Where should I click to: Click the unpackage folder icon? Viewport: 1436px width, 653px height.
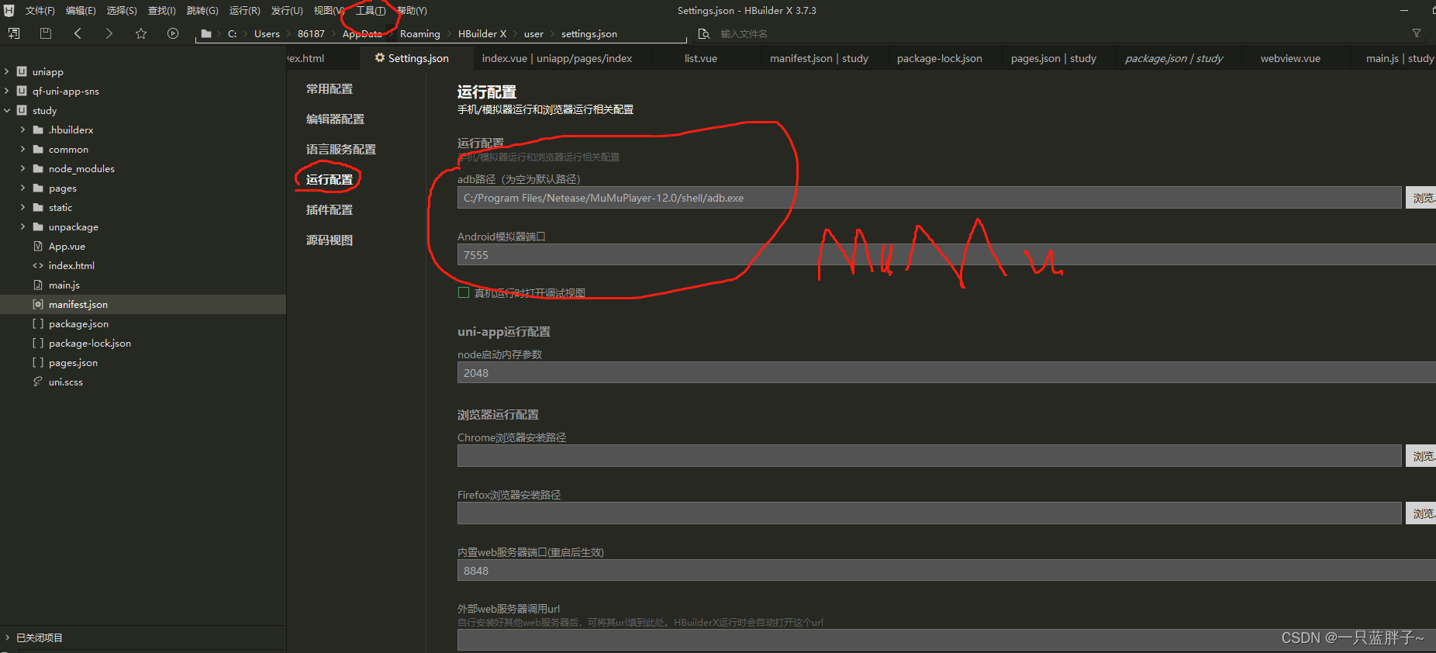tap(38, 226)
